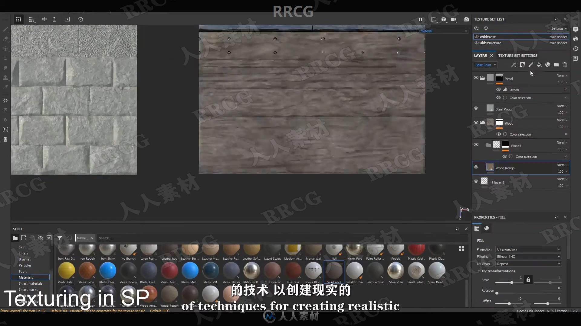The height and width of the screenshot is (326, 581).
Task: Click the add layer mask icon
Action: pyautogui.click(x=523, y=65)
